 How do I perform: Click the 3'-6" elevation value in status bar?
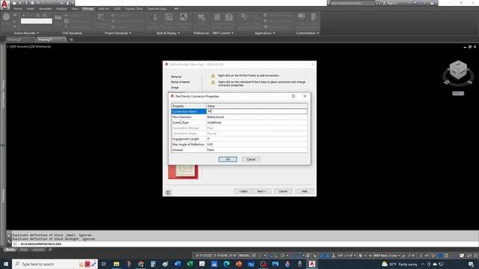[412, 256]
